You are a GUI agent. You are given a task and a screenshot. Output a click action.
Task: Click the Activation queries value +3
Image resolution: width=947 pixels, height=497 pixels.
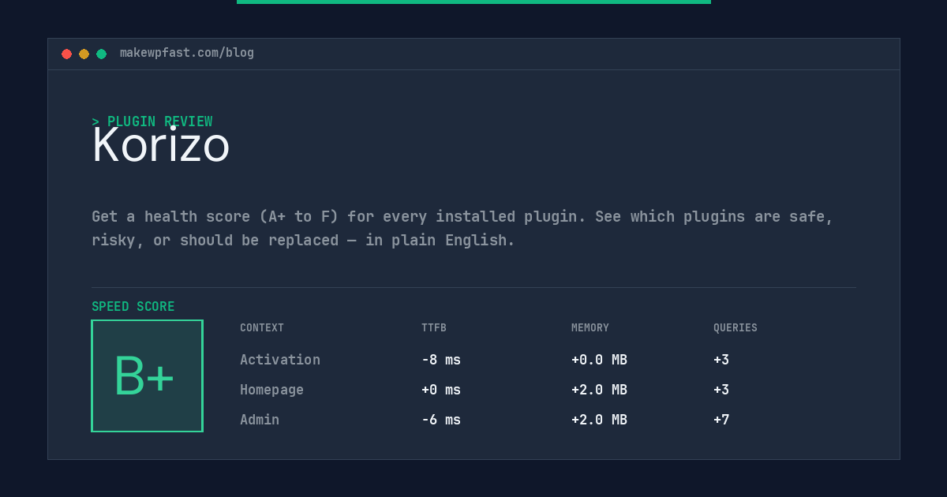pos(721,360)
